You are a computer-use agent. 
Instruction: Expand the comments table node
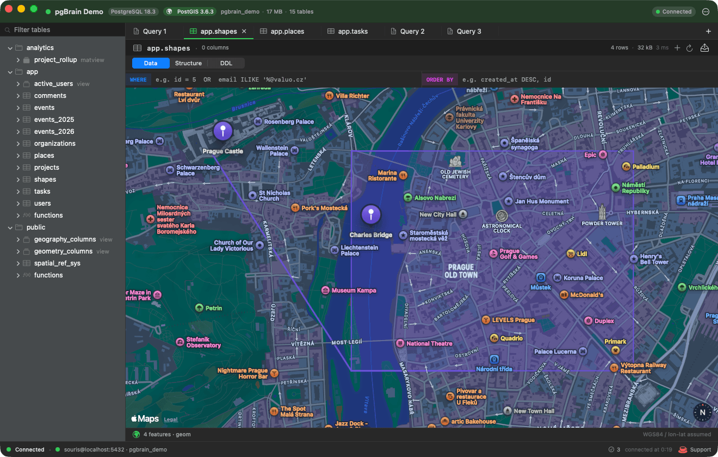click(x=18, y=96)
